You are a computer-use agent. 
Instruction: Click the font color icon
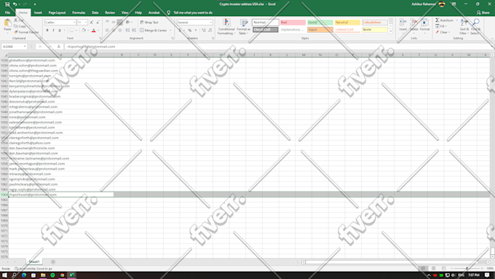click(93, 31)
